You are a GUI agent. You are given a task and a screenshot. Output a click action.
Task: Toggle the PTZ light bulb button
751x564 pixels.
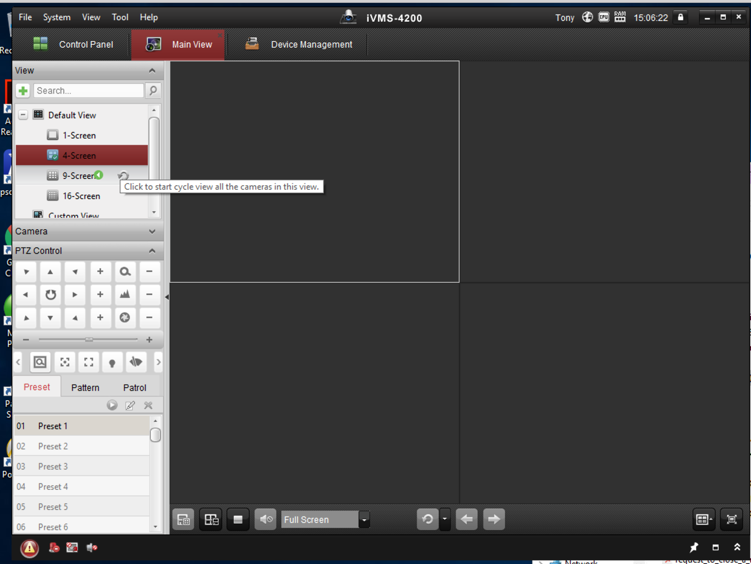point(112,362)
